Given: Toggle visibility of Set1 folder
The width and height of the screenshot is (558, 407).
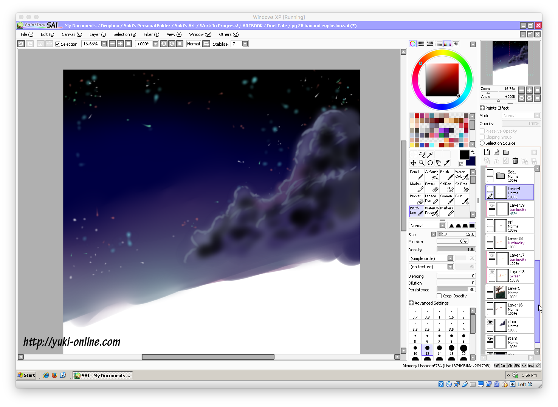Looking at the screenshot, I should pyautogui.click(x=490, y=172).
